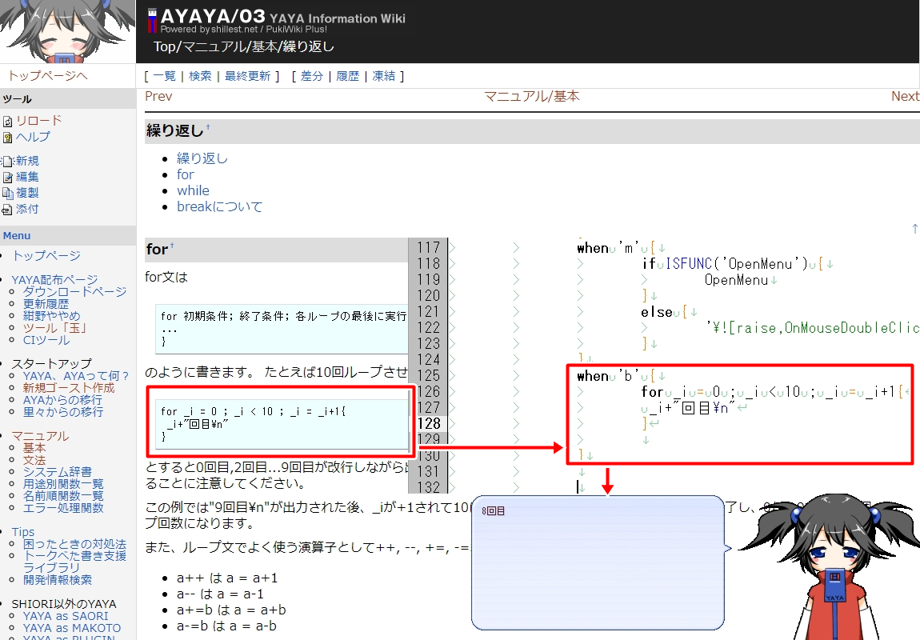
Task: Click the ヘルプ link
Action: coord(33,137)
